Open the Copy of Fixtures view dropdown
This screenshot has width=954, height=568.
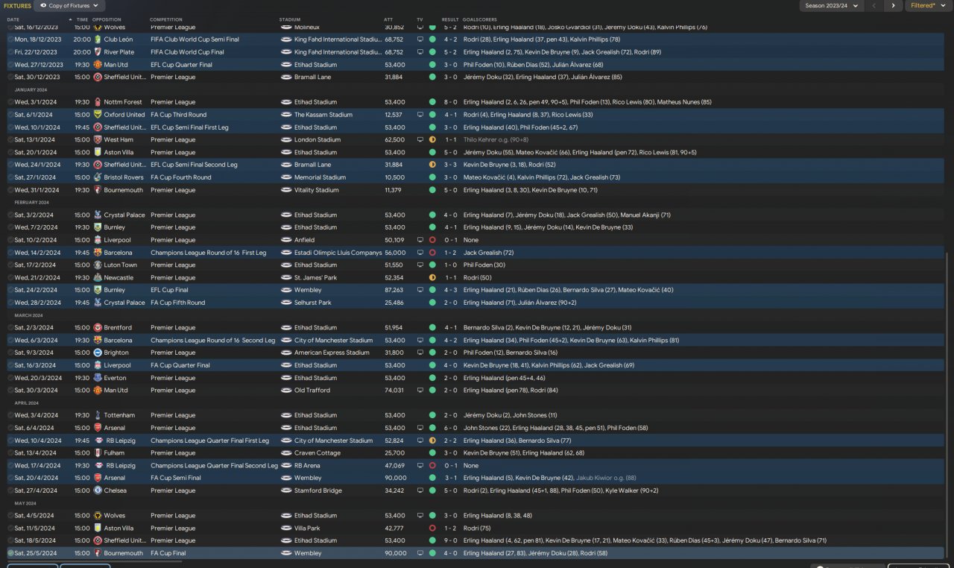click(x=69, y=5)
